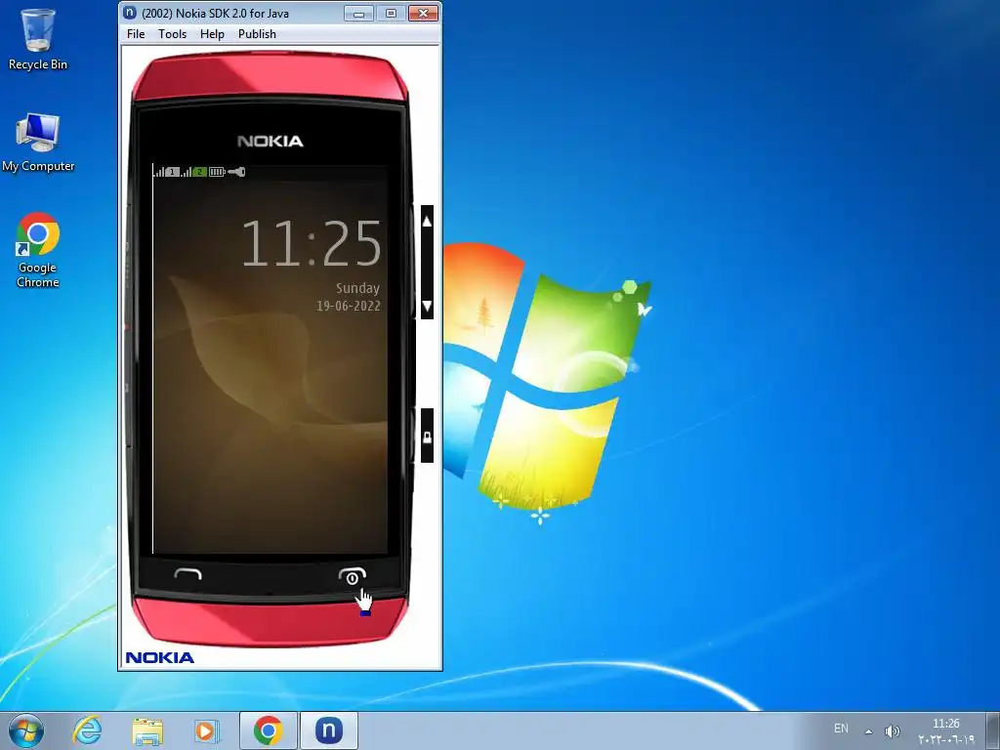Open Windows Explorer from taskbar
Viewport: 1000px width, 750px height.
(147, 730)
